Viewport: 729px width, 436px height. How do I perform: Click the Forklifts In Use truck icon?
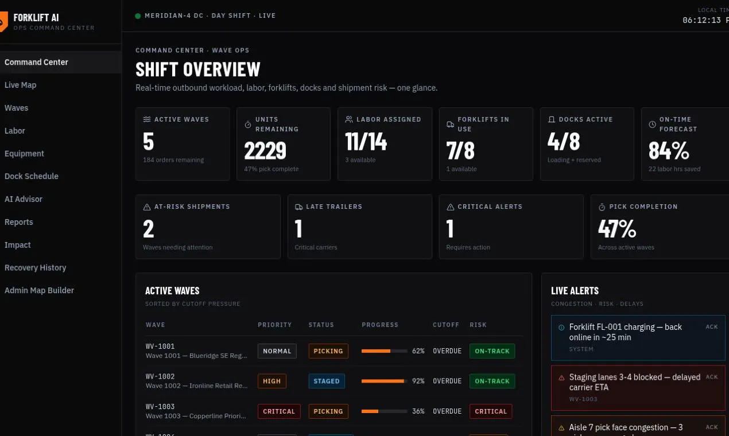pos(450,124)
